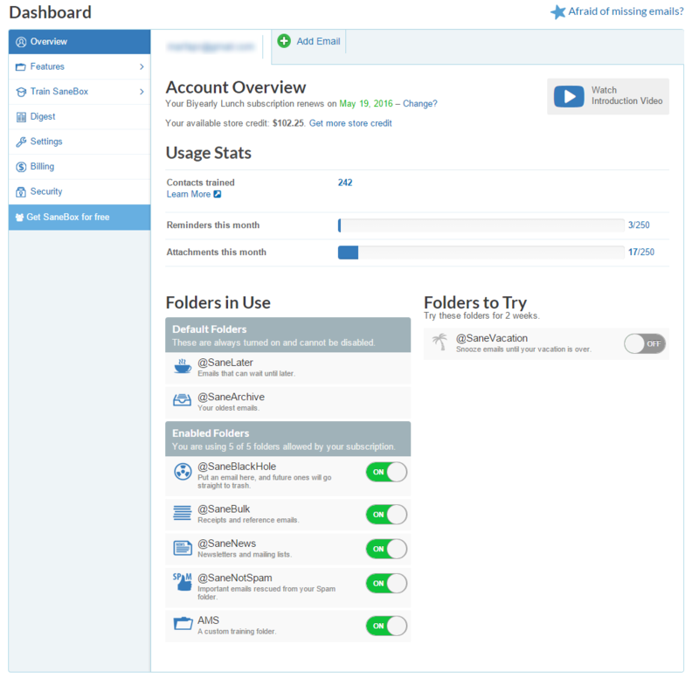This screenshot has height=692, width=699.
Task: Open the Learn More link
Action: 188,194
